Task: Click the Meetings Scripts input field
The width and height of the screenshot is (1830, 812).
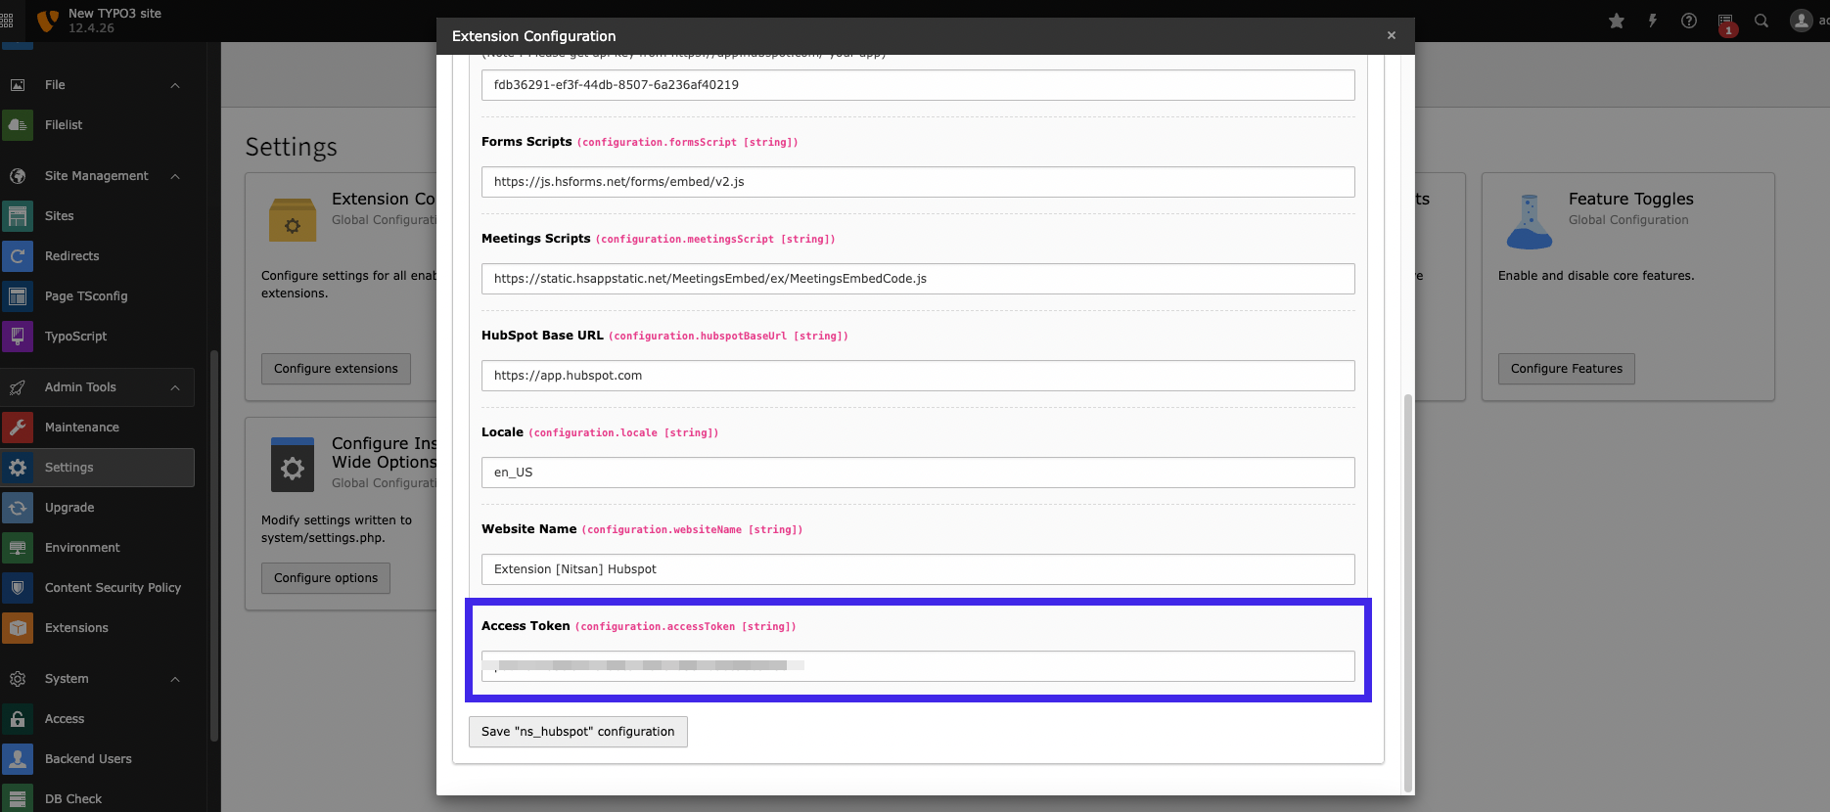Action: coord(918,279)
